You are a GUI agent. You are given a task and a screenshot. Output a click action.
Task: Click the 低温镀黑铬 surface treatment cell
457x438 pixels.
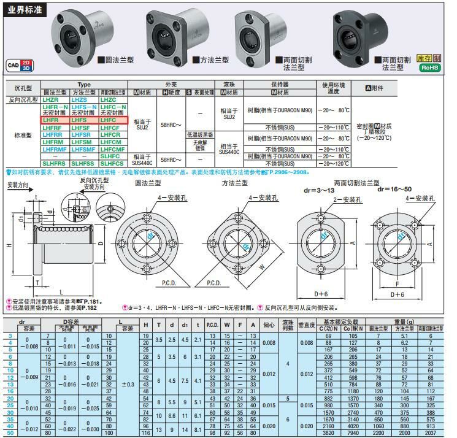pos(200,135)
